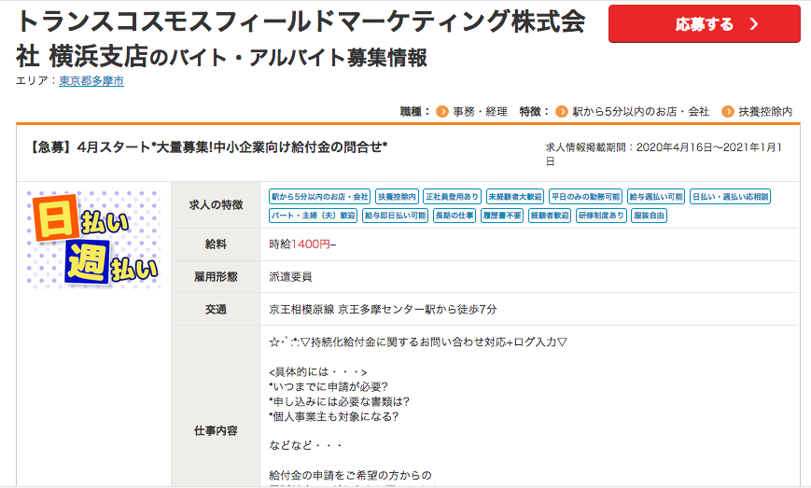Viewport: 811px width, 488px height.
Task: Click the などなど・・・ line
Action: click(306, 445)
